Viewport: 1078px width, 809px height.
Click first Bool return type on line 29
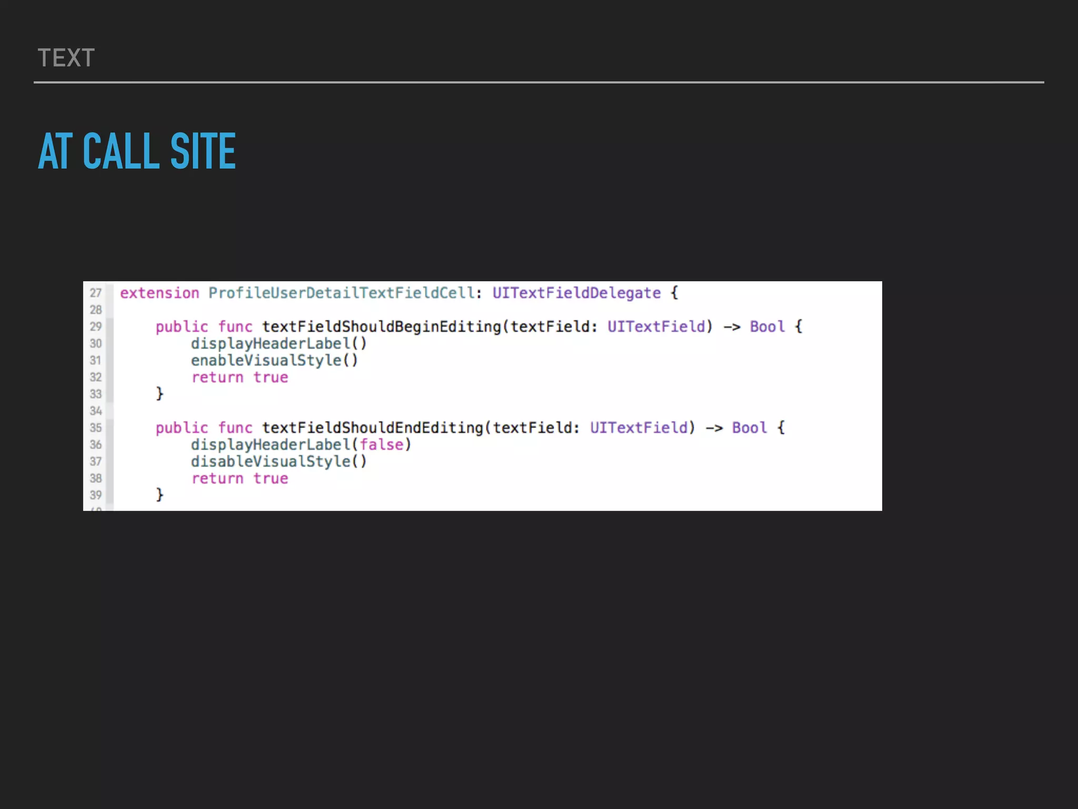click(x=767, y=327)
